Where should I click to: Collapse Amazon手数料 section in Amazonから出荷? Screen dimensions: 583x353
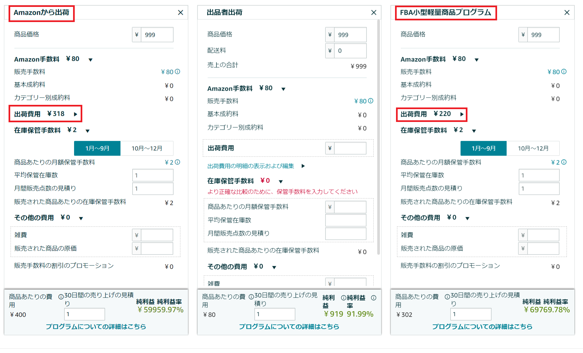[x=91, y=60]
